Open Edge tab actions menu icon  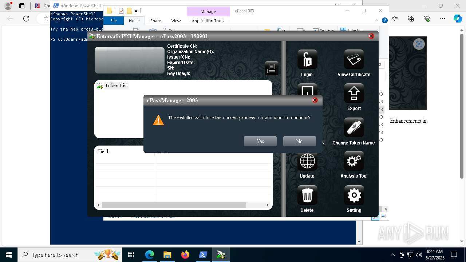[22, 6]
